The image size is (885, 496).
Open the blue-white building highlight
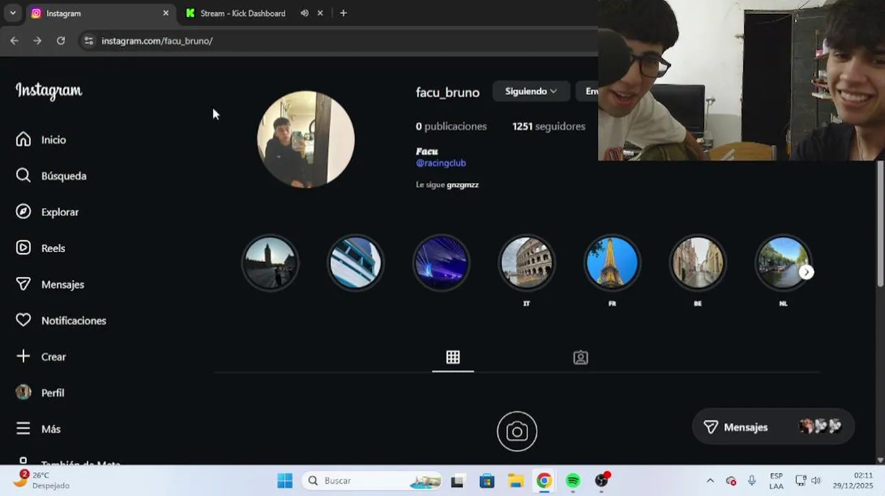(356, 263)
